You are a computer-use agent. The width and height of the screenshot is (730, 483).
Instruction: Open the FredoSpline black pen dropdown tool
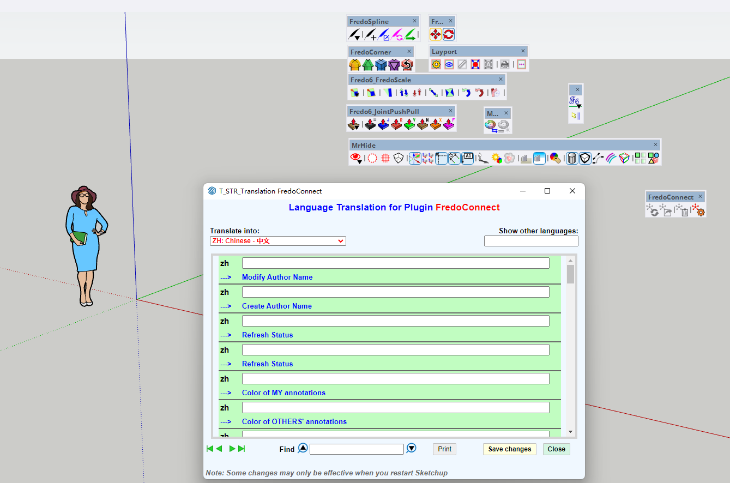click(354, 35)
